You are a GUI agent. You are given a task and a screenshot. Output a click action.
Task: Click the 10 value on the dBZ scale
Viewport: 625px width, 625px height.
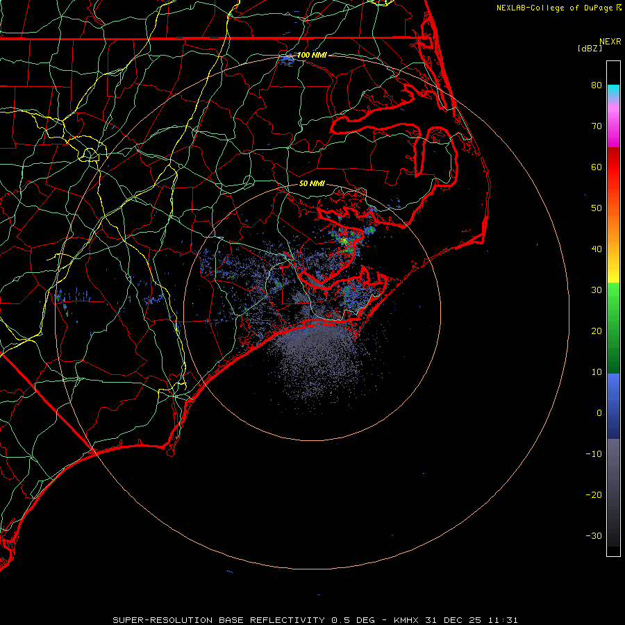pyautogui.click(x=597, y=372)
